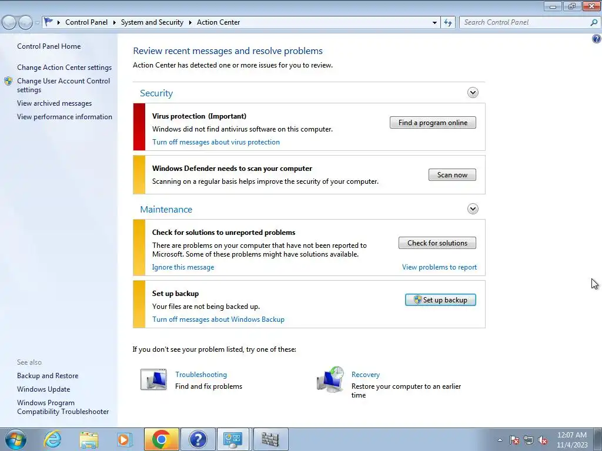The width and height of the screenshot is (602, 451).
Task: Open the Recovery link
Action: (x=366, y=374)
